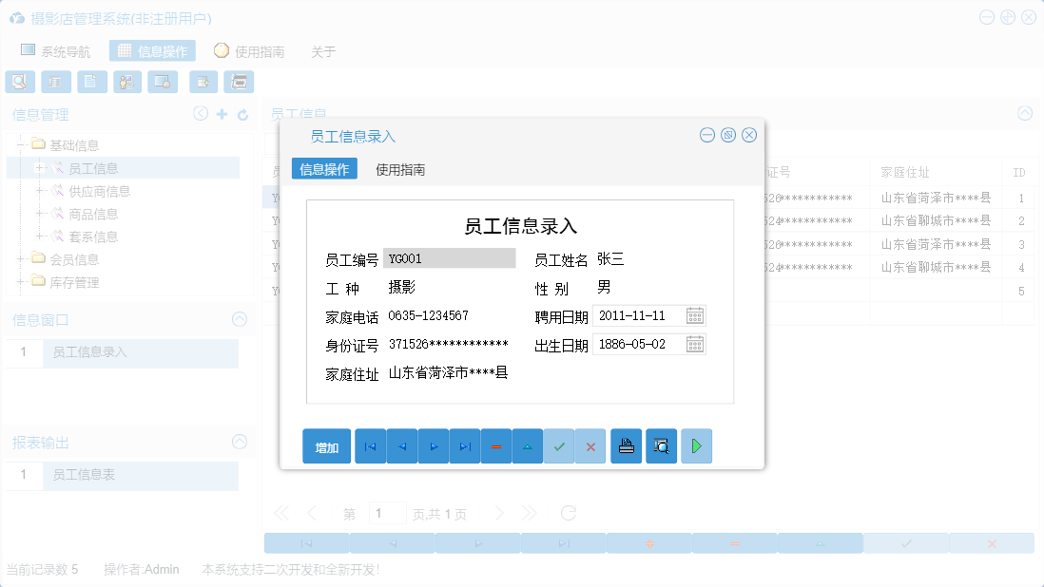Select the magnifier query tool in the toolbar

20,81
